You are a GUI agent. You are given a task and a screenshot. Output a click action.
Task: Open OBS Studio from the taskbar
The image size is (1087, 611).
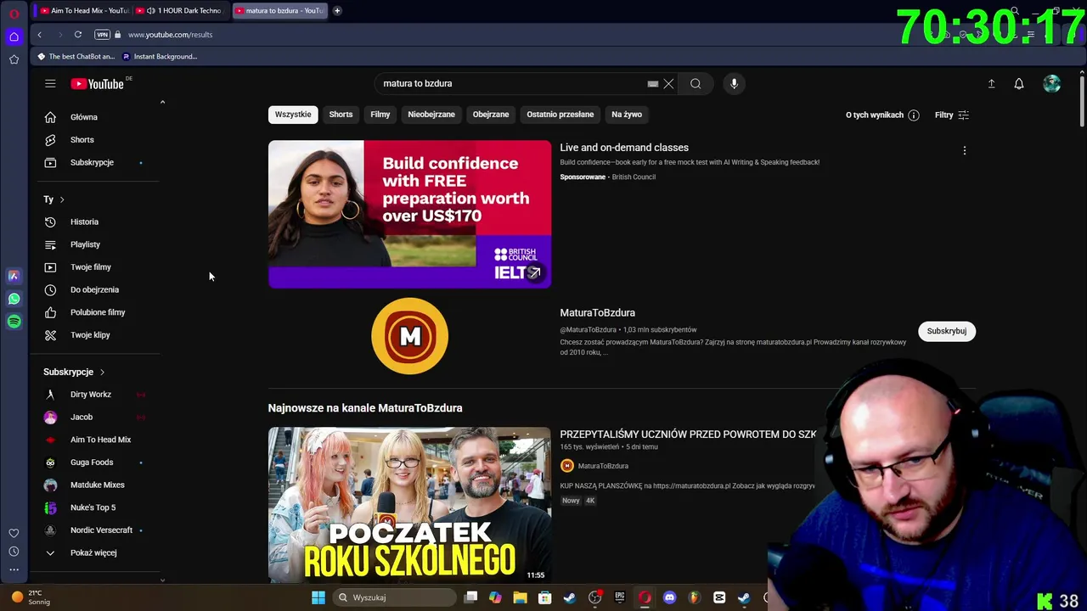pyautogui.click(x=594, y=597)
